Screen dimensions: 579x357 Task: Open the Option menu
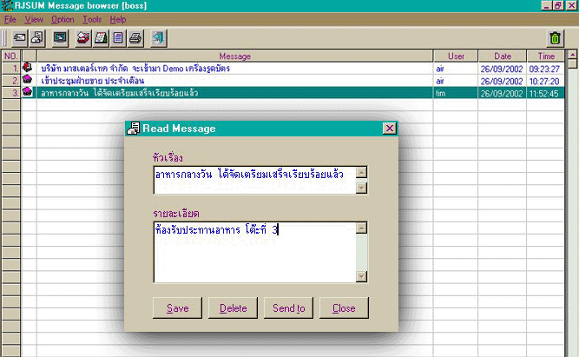click(x=63, y=20)
